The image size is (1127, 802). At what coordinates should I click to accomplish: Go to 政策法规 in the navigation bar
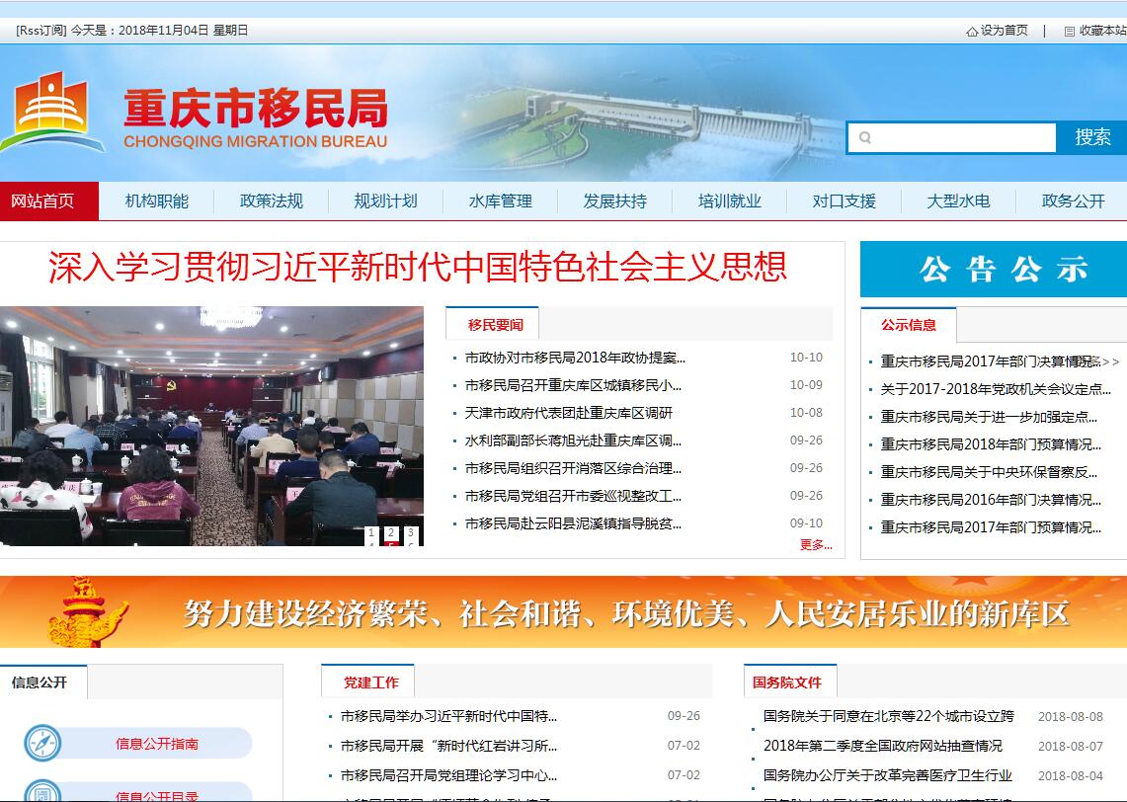click(x=271, y=201)
